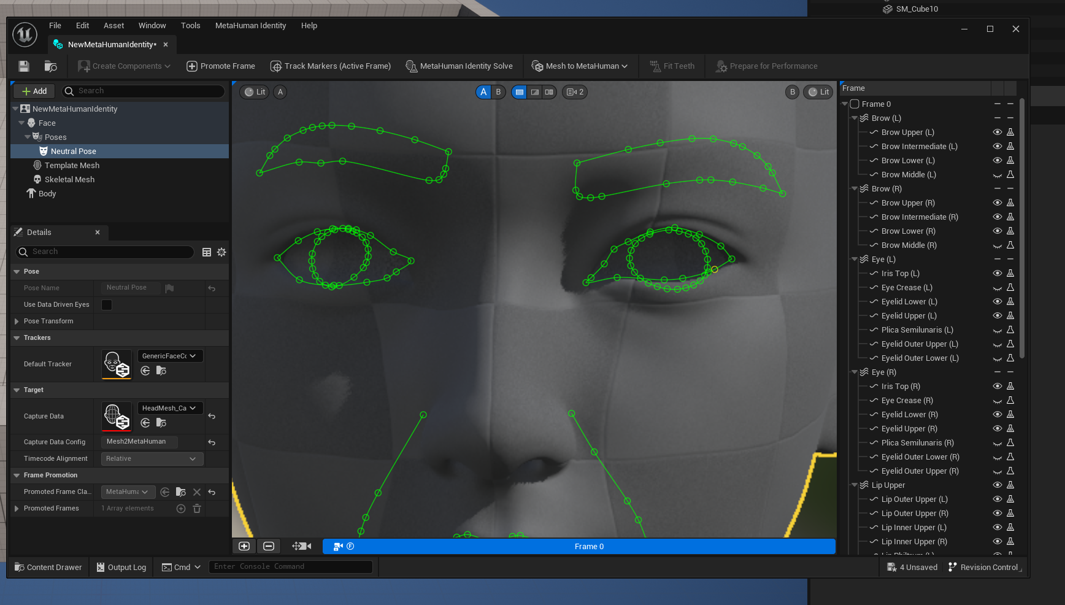Toggle visibility of Iris Top (L)
The image size is (1065, 605).
(998, 274)
